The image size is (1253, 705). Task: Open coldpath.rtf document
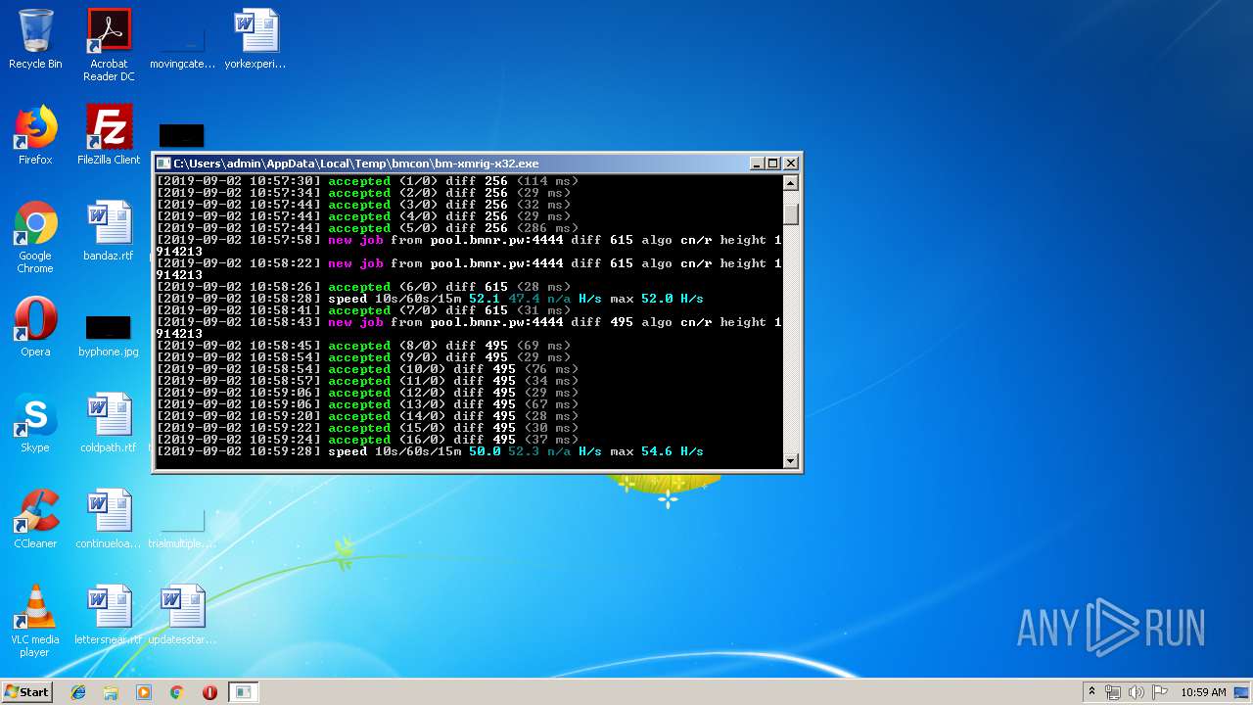tap(109, 423)
